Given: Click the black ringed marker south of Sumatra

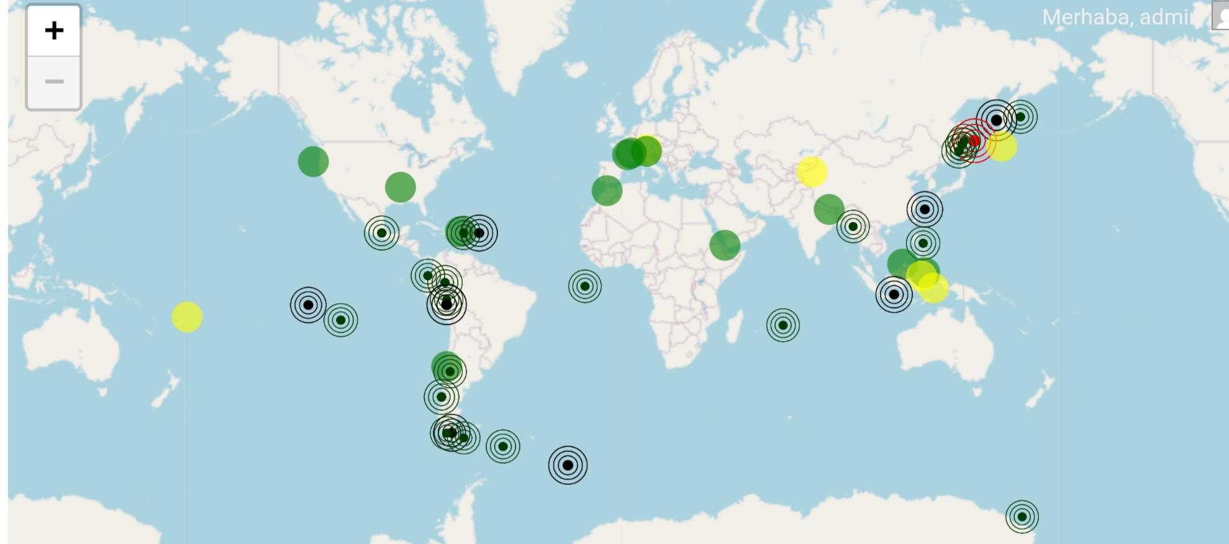Looking at the screenshot, I should pyautogui.click(x=894, y=294).
